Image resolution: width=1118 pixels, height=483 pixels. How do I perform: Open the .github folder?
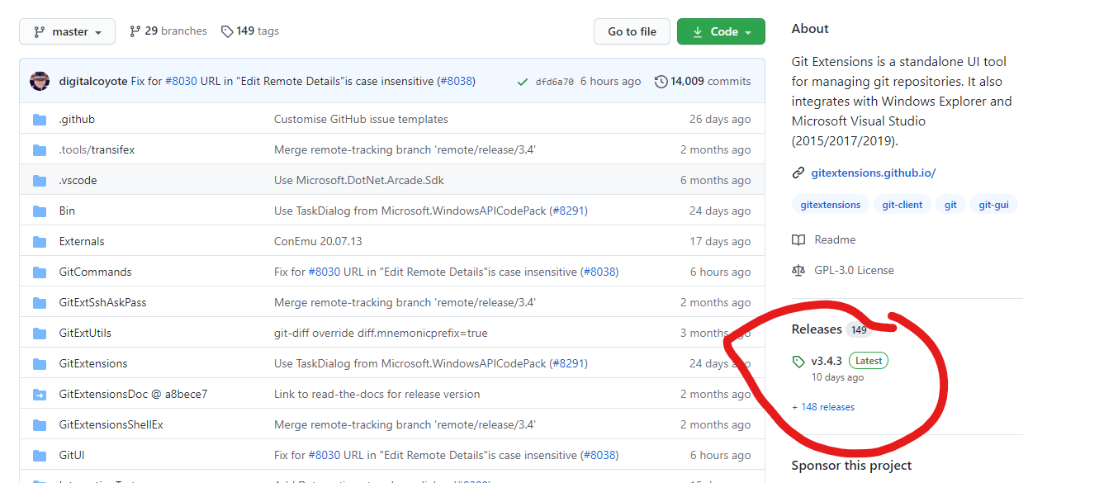tap(77, 119)
